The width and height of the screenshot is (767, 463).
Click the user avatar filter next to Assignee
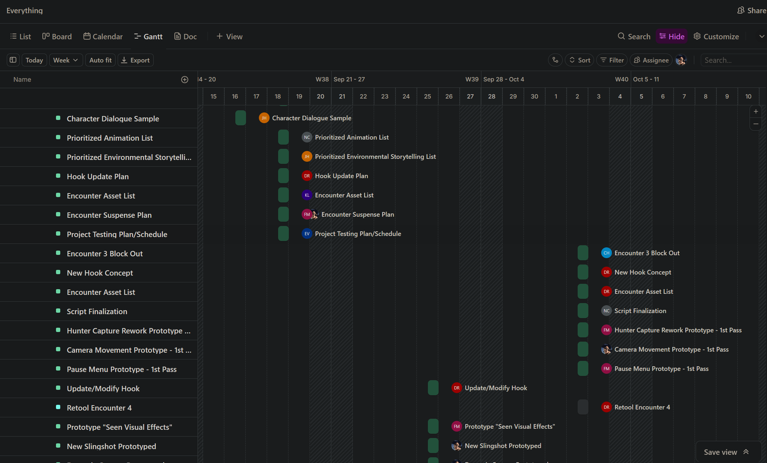(x=681, y=60)
